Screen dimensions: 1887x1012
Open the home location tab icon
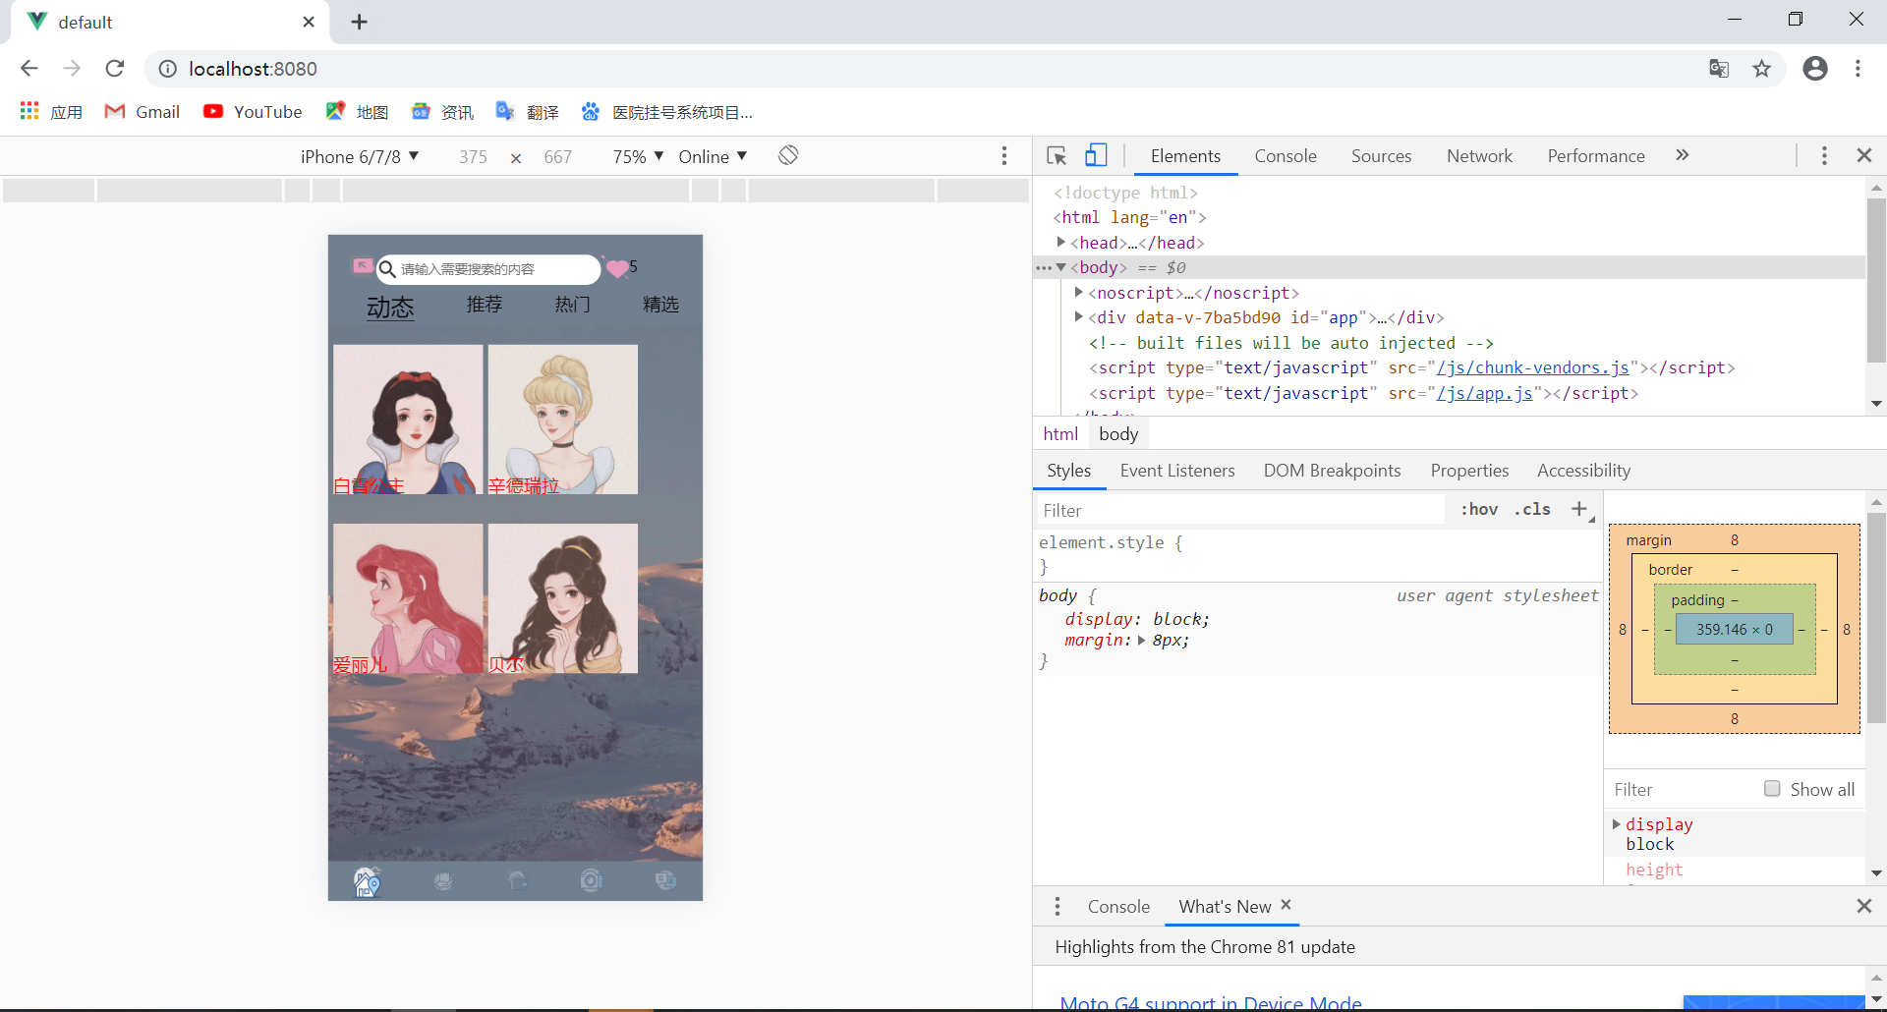367,881
